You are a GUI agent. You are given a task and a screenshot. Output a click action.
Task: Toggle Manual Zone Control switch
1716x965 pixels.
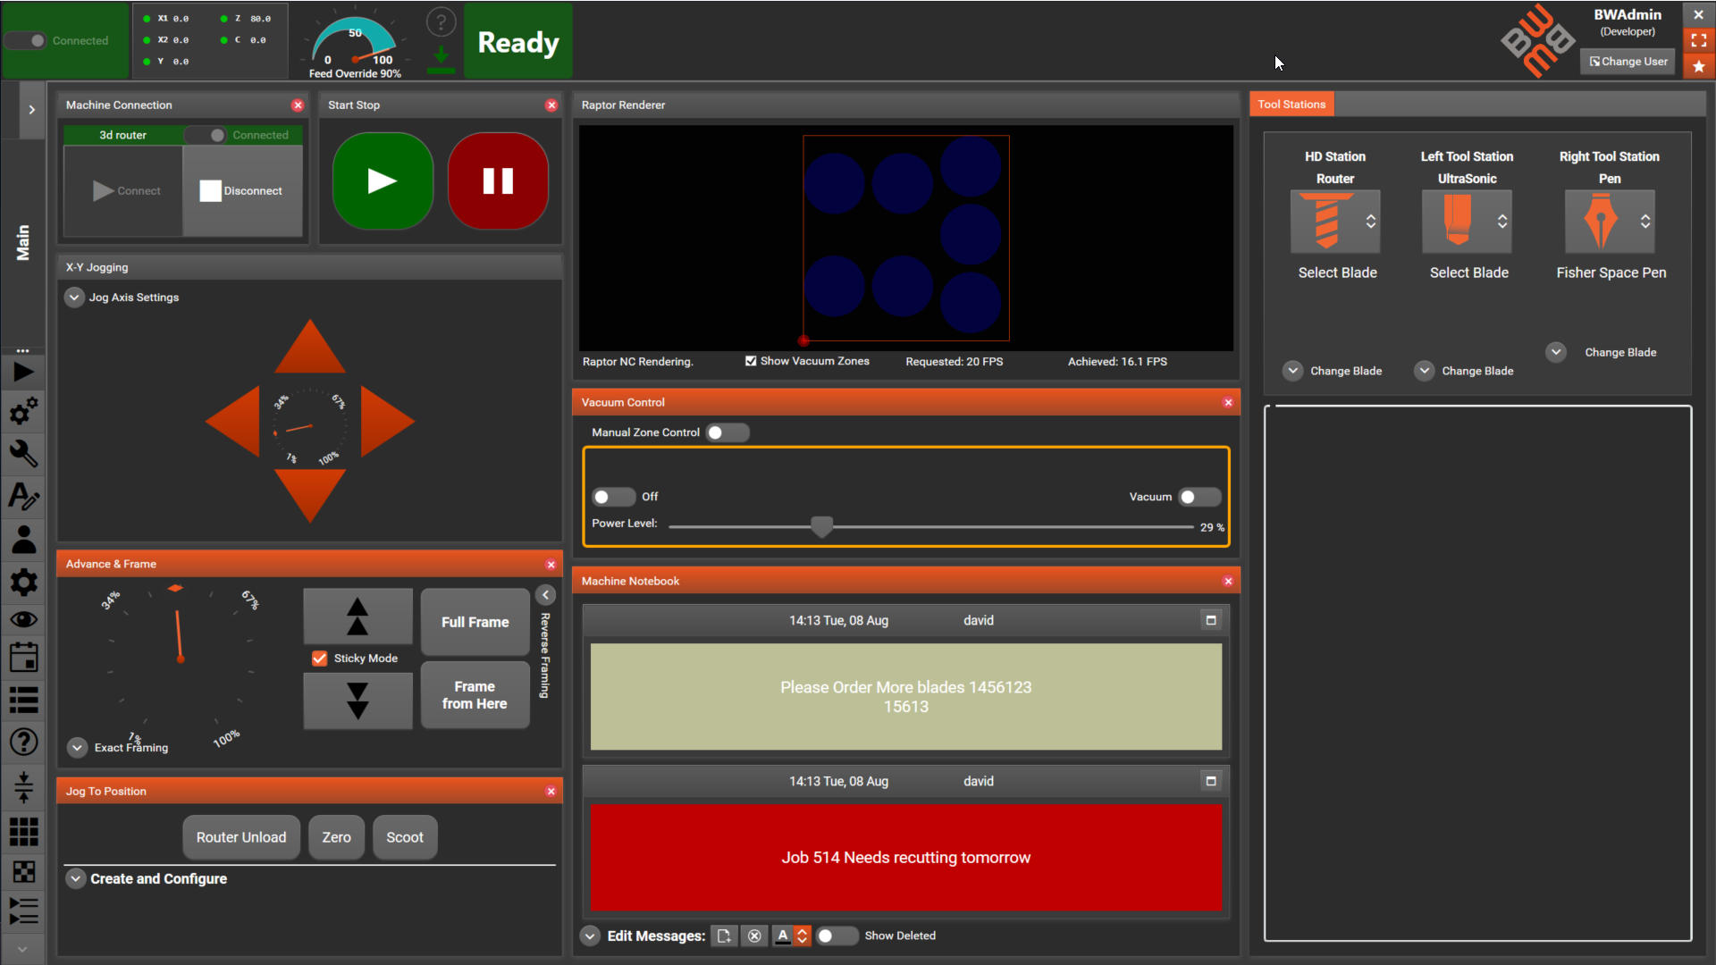click(727, 432)
